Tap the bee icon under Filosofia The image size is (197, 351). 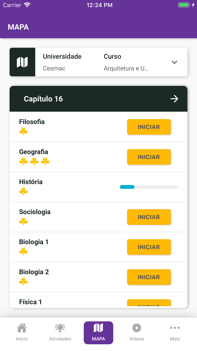pos(23,131)
